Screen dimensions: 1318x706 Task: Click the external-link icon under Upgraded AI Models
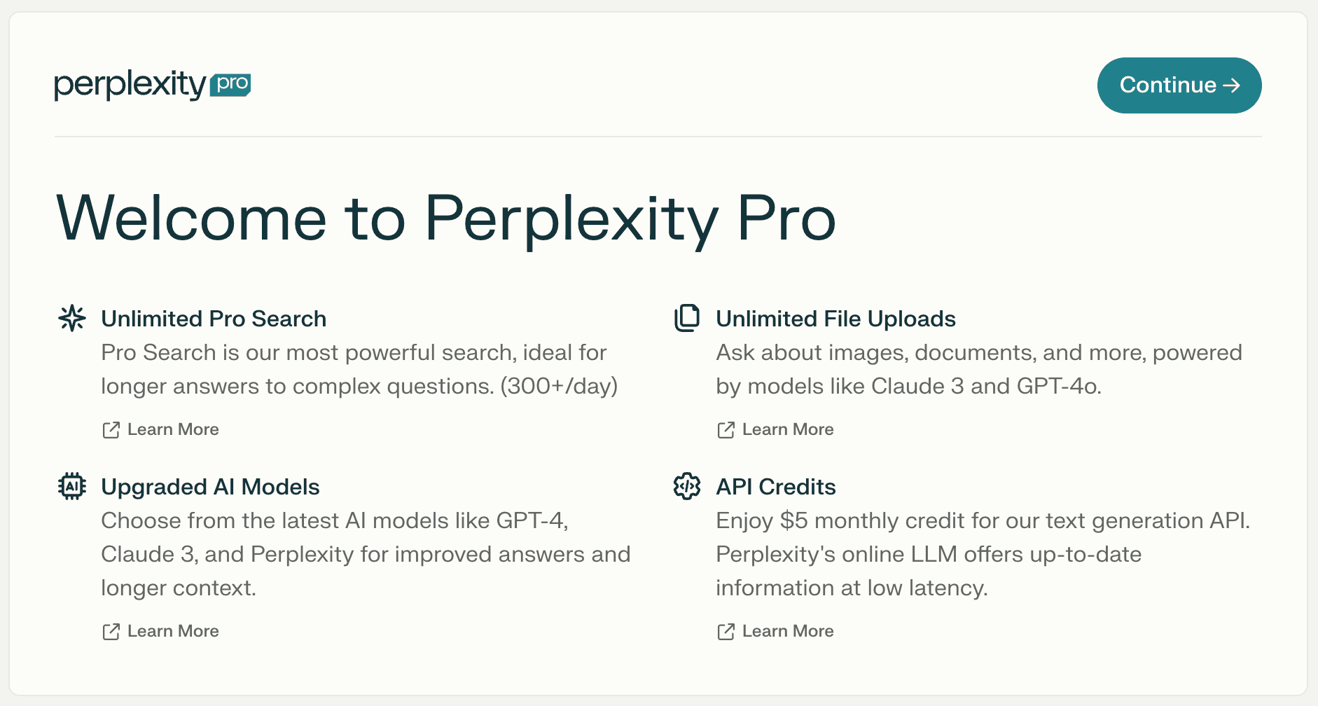coord(110,631)
